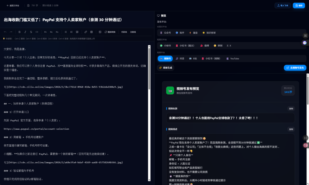Insert a Heading 1 with H1
Image resolution: width=309 pixels, height=185 pixels.
45,32
